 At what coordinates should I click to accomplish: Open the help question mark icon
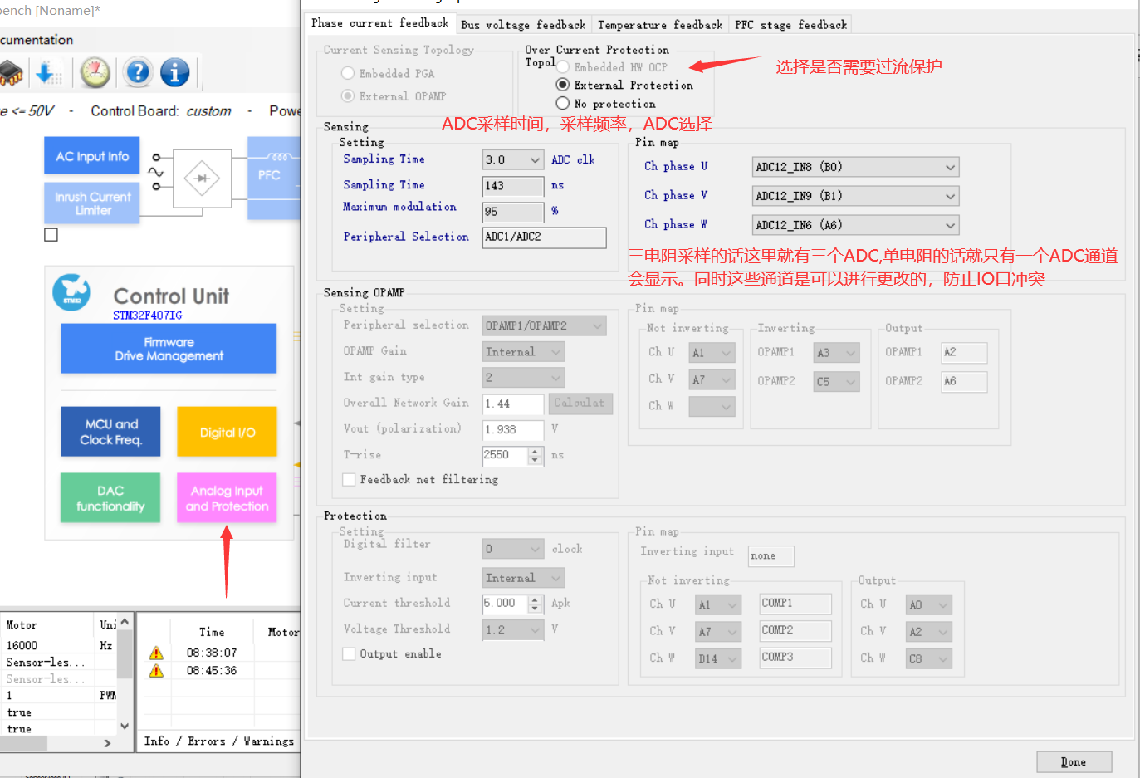coord(137,73)
